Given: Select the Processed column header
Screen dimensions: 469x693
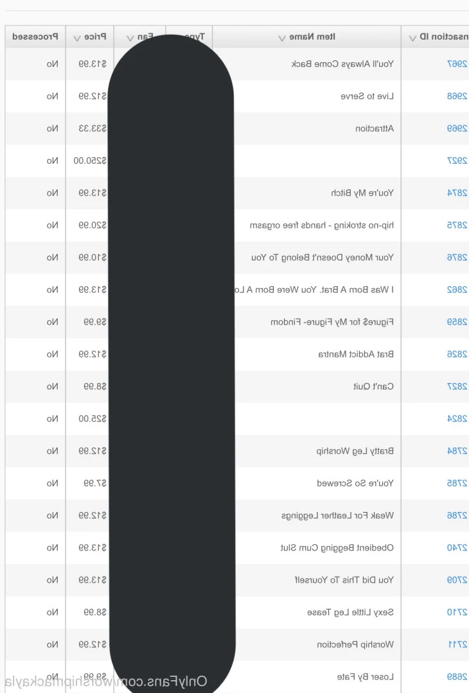Looking at the screenshot, I should [x=35, y=37].
